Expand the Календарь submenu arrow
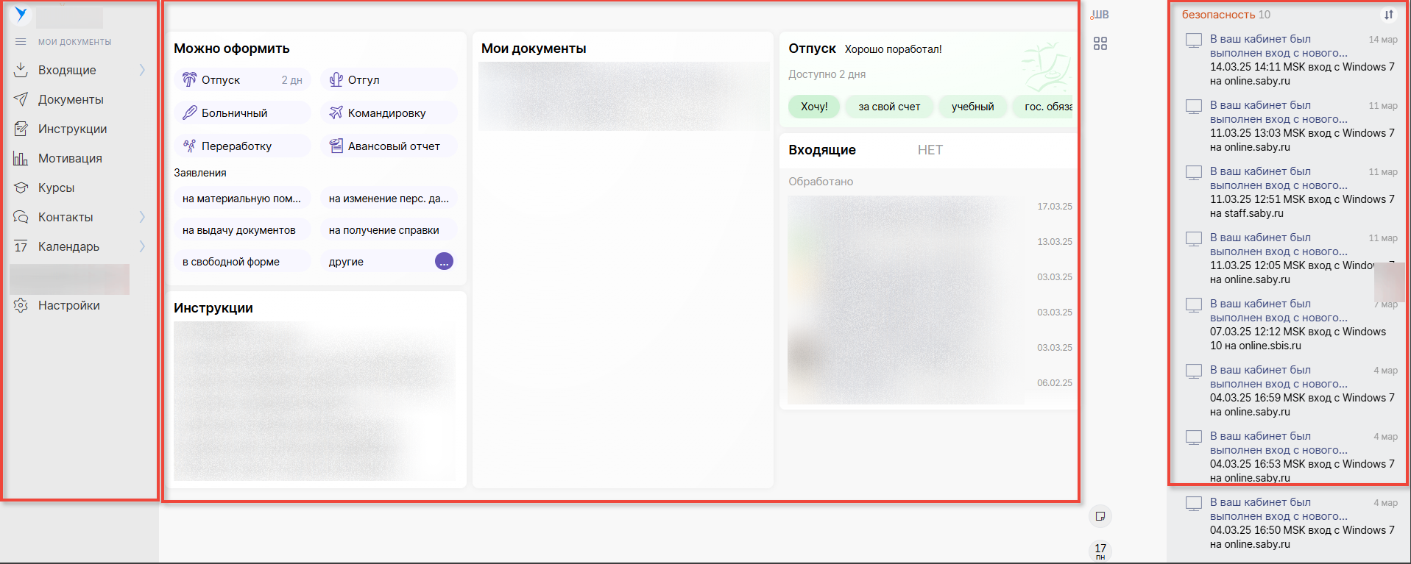The width and height of the screenshot is (1411, 564). (142, 246)
